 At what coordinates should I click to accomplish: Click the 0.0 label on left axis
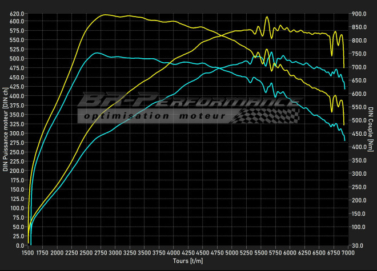pyautogui.click(x=20, y=245)
